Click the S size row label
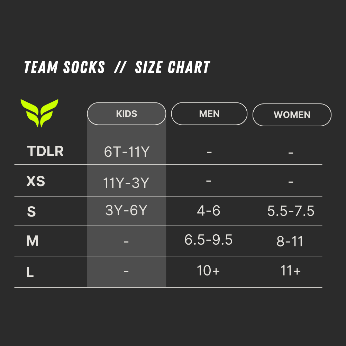Viewport: 346px width, 346px height. click(31, 212)
